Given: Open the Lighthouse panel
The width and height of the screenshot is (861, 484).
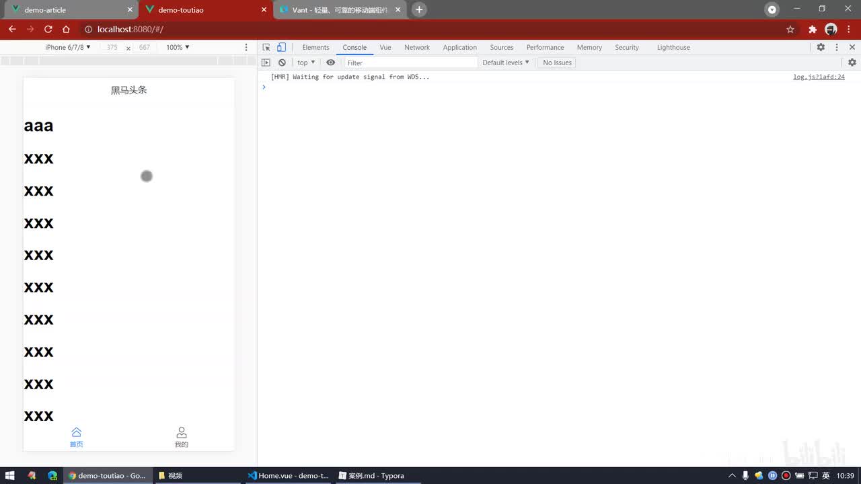Looking at the screenshot, I should point(673,47).
